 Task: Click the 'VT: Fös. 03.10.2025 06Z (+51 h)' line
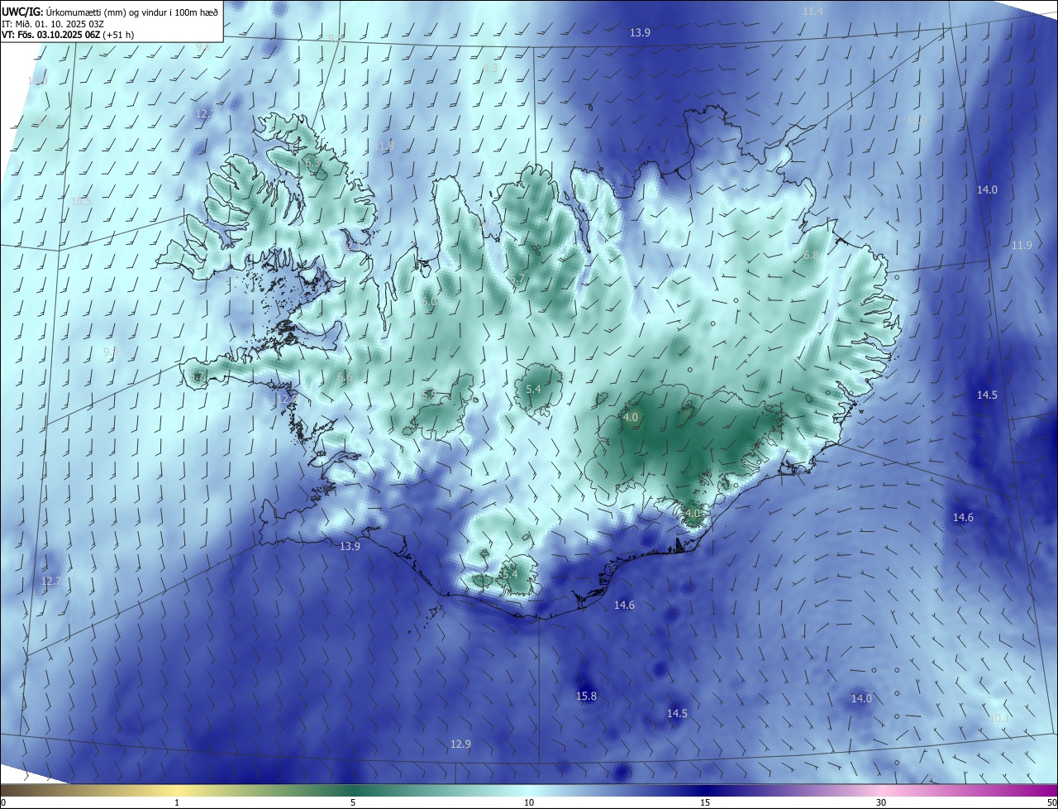(69, 35)
